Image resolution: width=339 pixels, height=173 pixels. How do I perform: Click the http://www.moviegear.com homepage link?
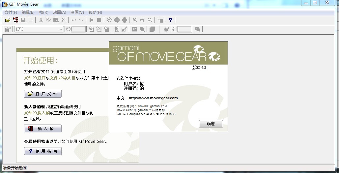tap(153, 98)
